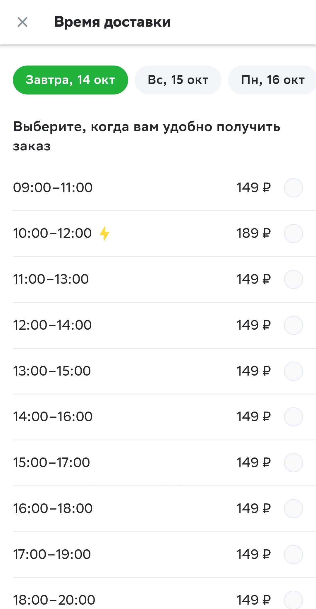The image size is (316, 609).
Task: Close the delivery time screen
Action: pos(23,22)
